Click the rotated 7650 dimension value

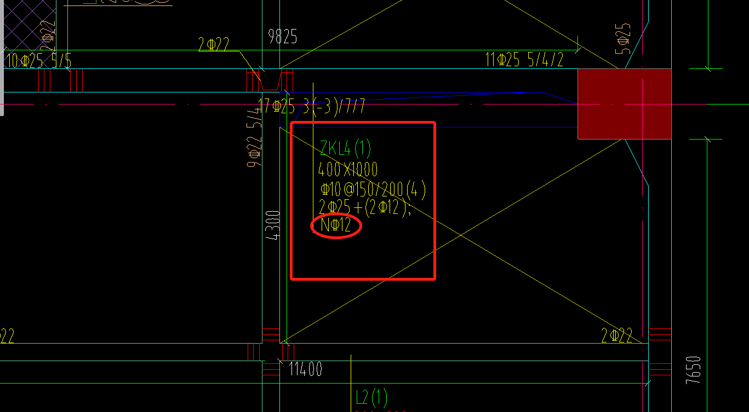coord(693,370)
